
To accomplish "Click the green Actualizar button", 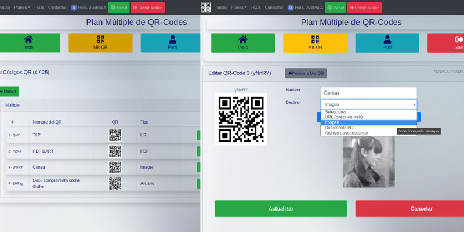I will tap(281, 209).
